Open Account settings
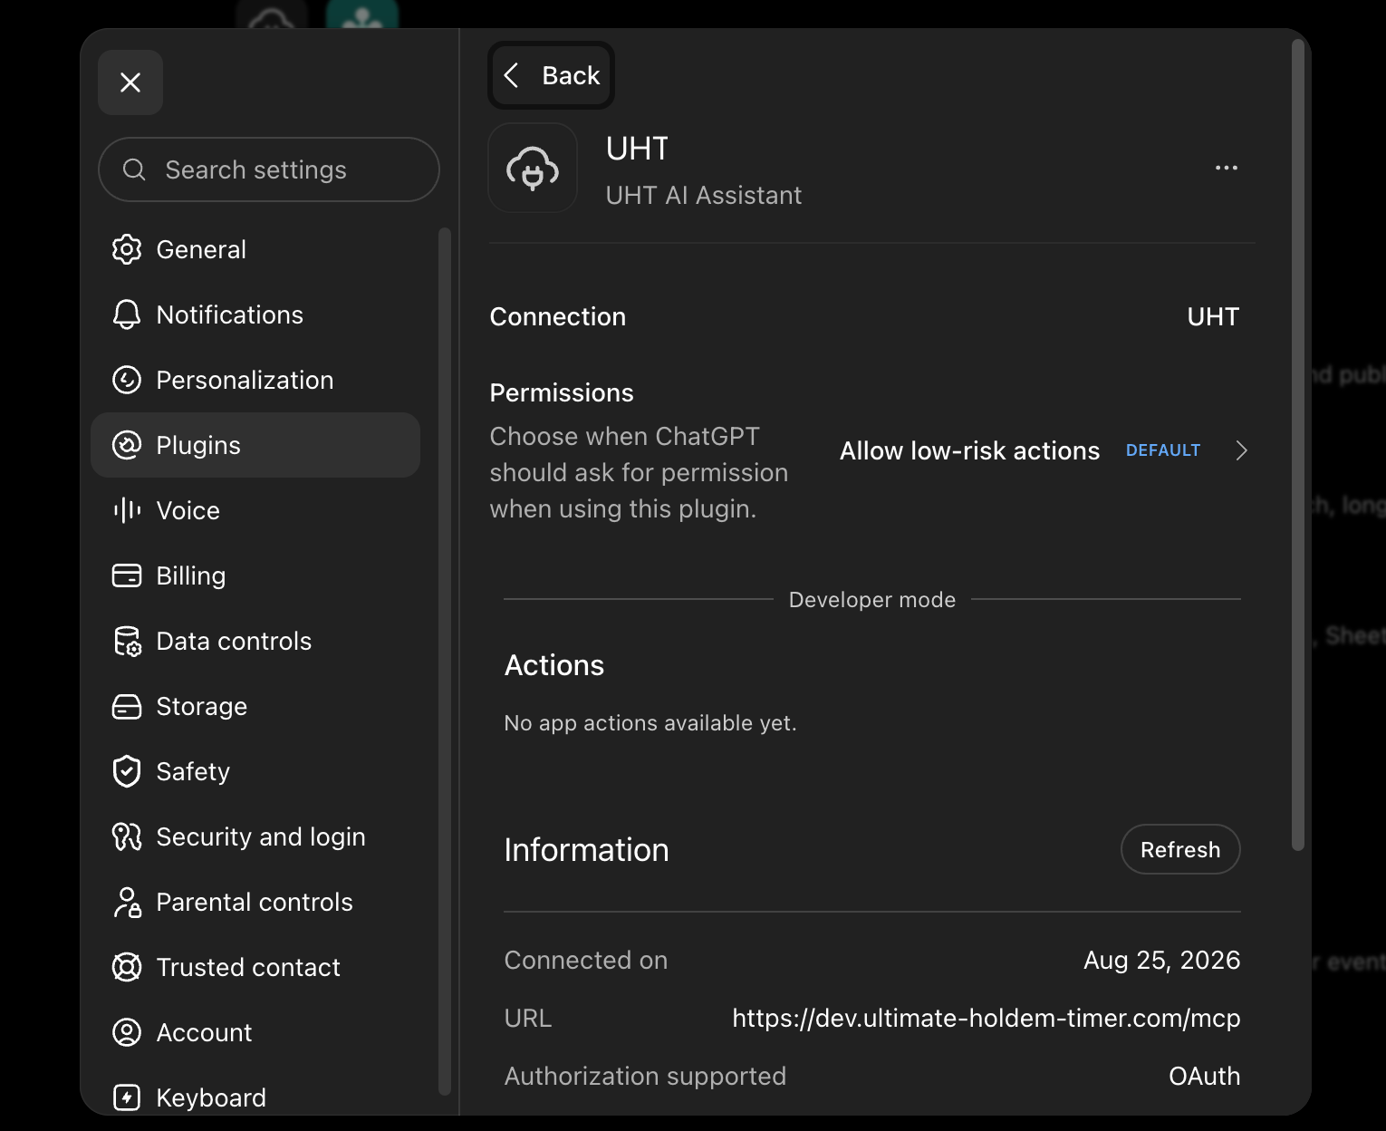This screenshot has width=1386, height=1131. (255, 1032)
